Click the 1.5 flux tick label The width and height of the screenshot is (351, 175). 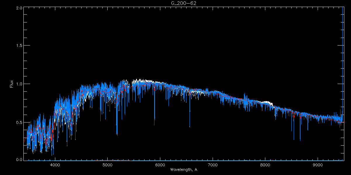[x=19, y=46]
